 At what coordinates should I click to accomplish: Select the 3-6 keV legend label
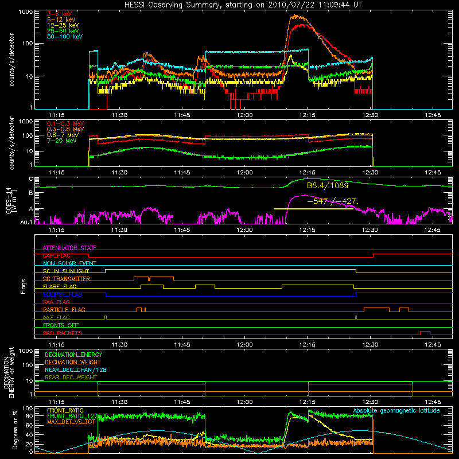(60, 14)
